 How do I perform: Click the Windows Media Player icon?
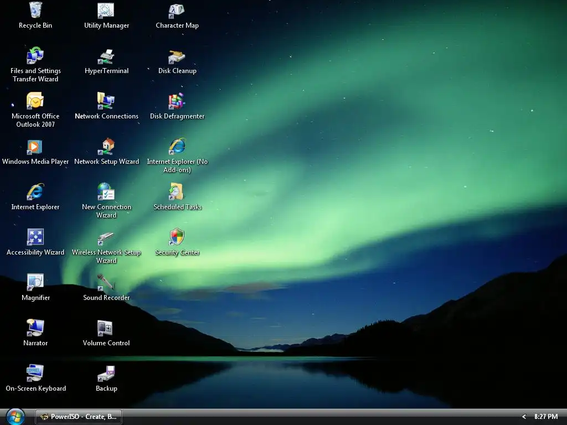35,146
